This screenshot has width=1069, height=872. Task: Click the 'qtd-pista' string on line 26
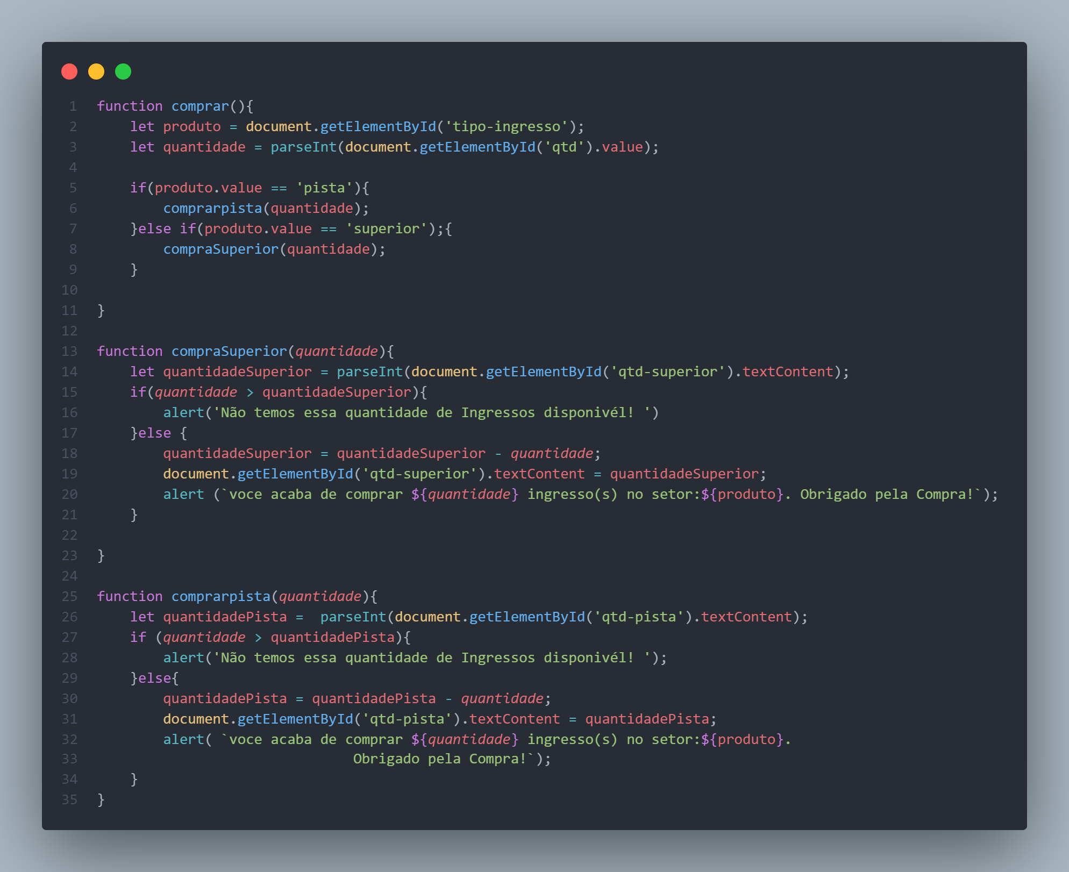pos(638,617)
